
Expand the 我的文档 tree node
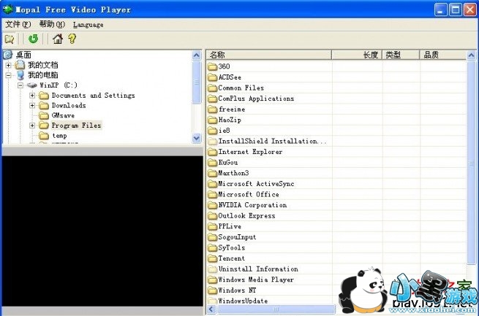point(9,65)
